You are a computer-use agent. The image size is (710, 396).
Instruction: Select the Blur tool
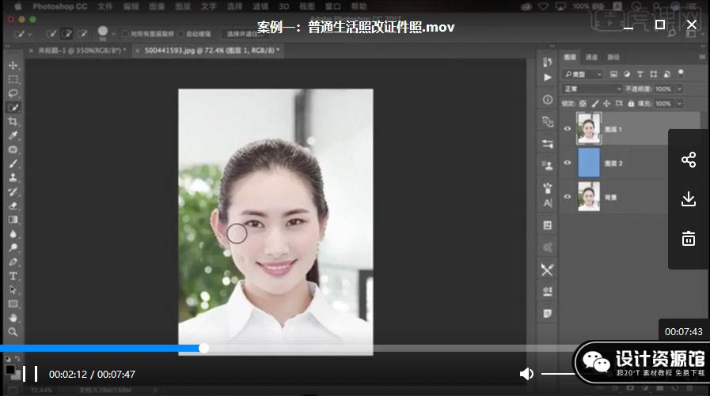[13, 234]
